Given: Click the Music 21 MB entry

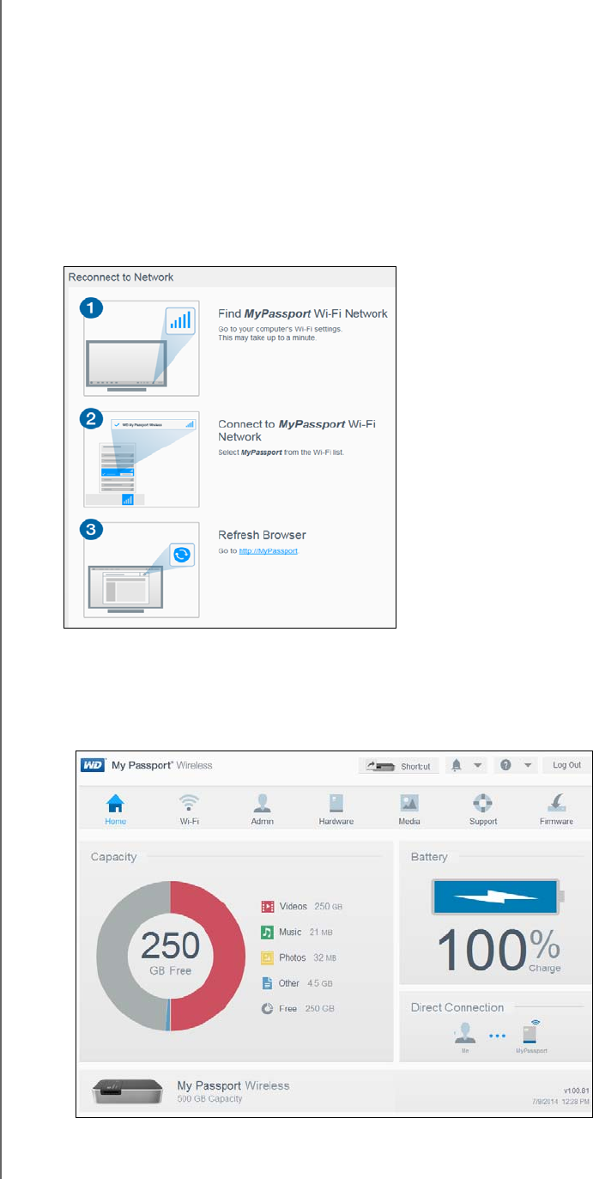Looking at the screenshot, I should [299, 932].
